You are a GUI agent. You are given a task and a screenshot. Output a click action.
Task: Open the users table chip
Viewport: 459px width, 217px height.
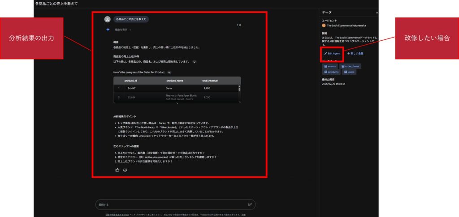click(x=349, y=72)
